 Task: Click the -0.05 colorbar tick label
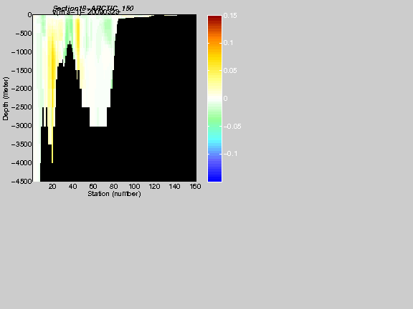point(232,127)
